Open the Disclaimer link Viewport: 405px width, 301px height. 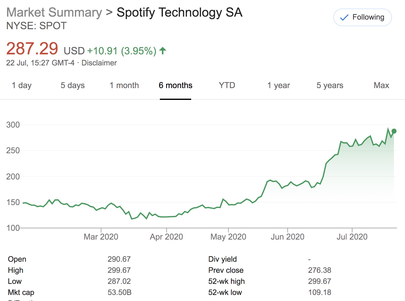pos(99,63)
